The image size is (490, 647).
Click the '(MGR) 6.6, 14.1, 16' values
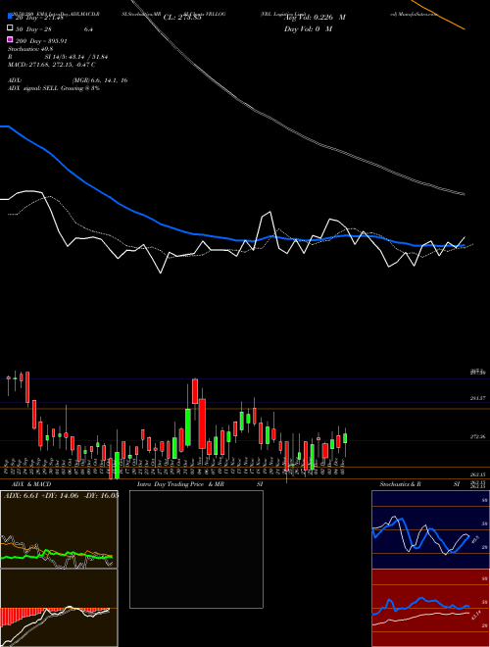click(100, 80)
